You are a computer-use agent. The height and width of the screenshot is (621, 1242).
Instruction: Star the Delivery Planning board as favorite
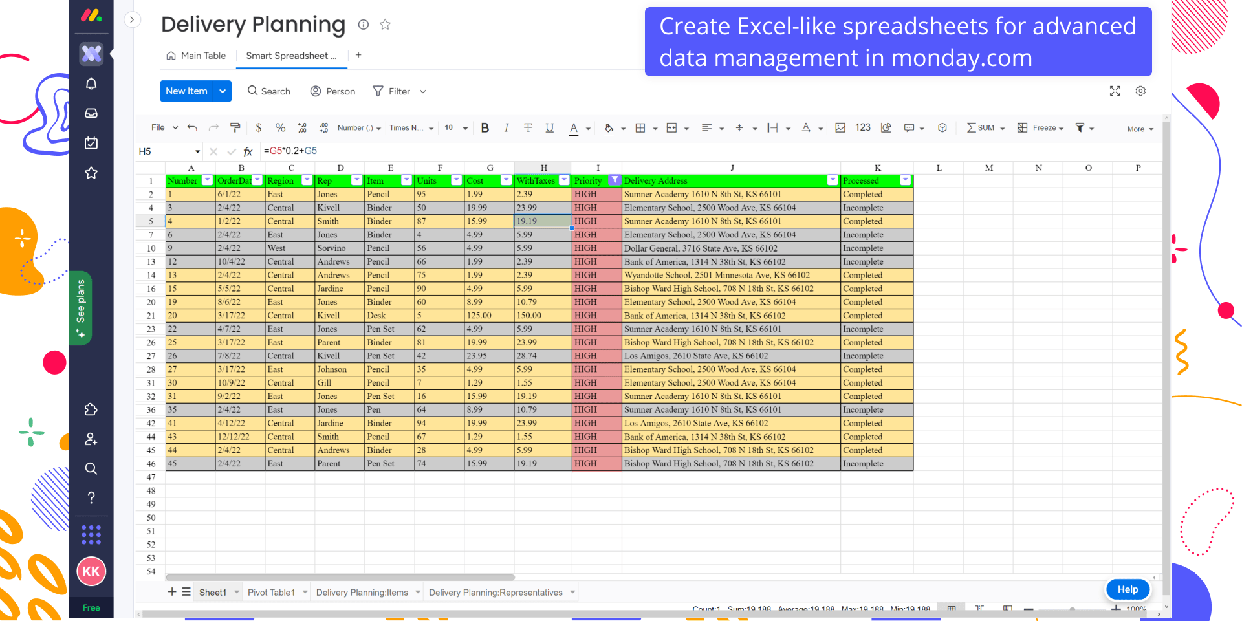click(385, 25)
